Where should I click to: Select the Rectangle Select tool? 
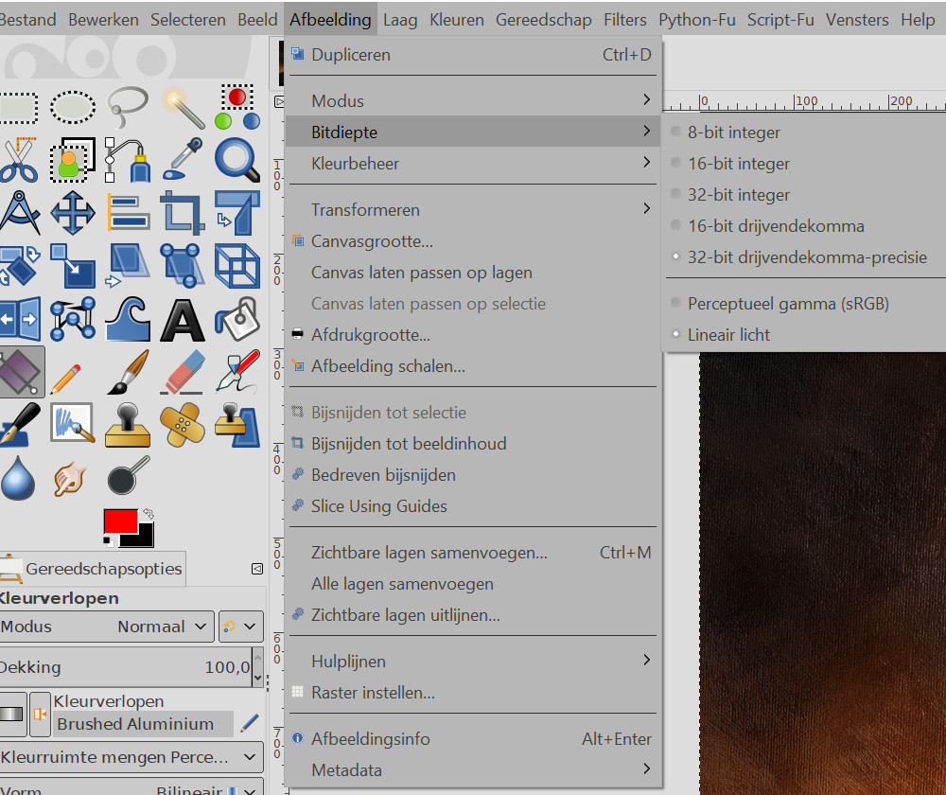(18, 108)
